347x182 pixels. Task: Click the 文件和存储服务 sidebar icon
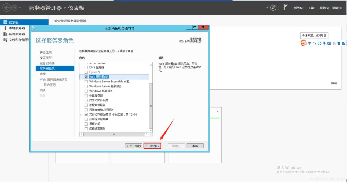pos(5,40)
